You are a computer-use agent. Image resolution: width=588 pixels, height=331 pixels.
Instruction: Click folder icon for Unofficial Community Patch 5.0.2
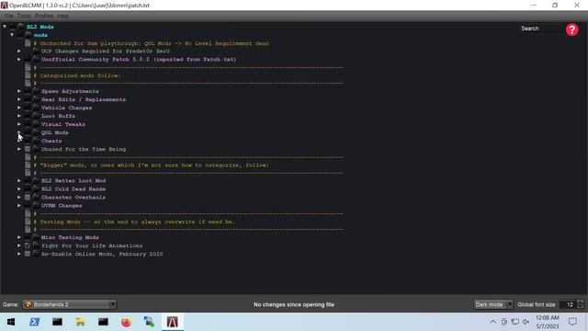36,59
